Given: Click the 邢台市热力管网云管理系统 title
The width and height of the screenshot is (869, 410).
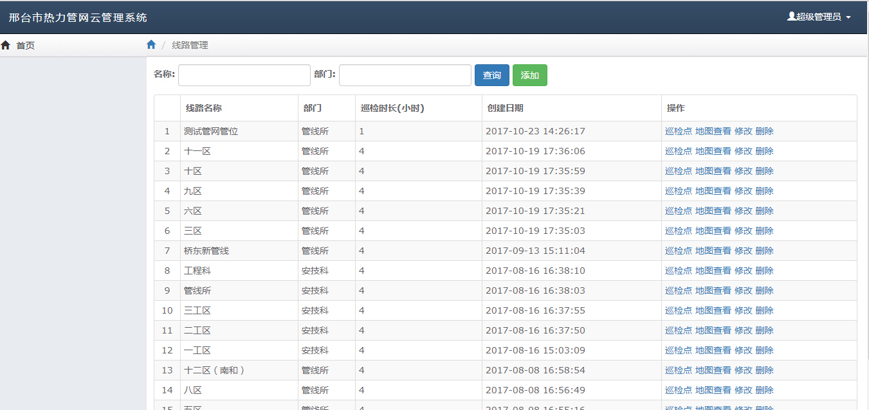Looking at the screenshot, I should (78, 17).
